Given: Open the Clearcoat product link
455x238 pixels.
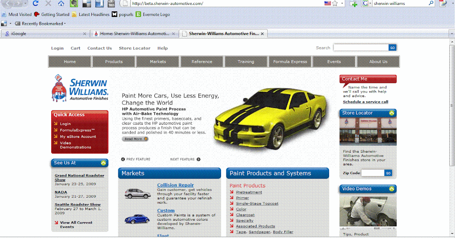Looking at the screenshot, I should pos(245,215).
